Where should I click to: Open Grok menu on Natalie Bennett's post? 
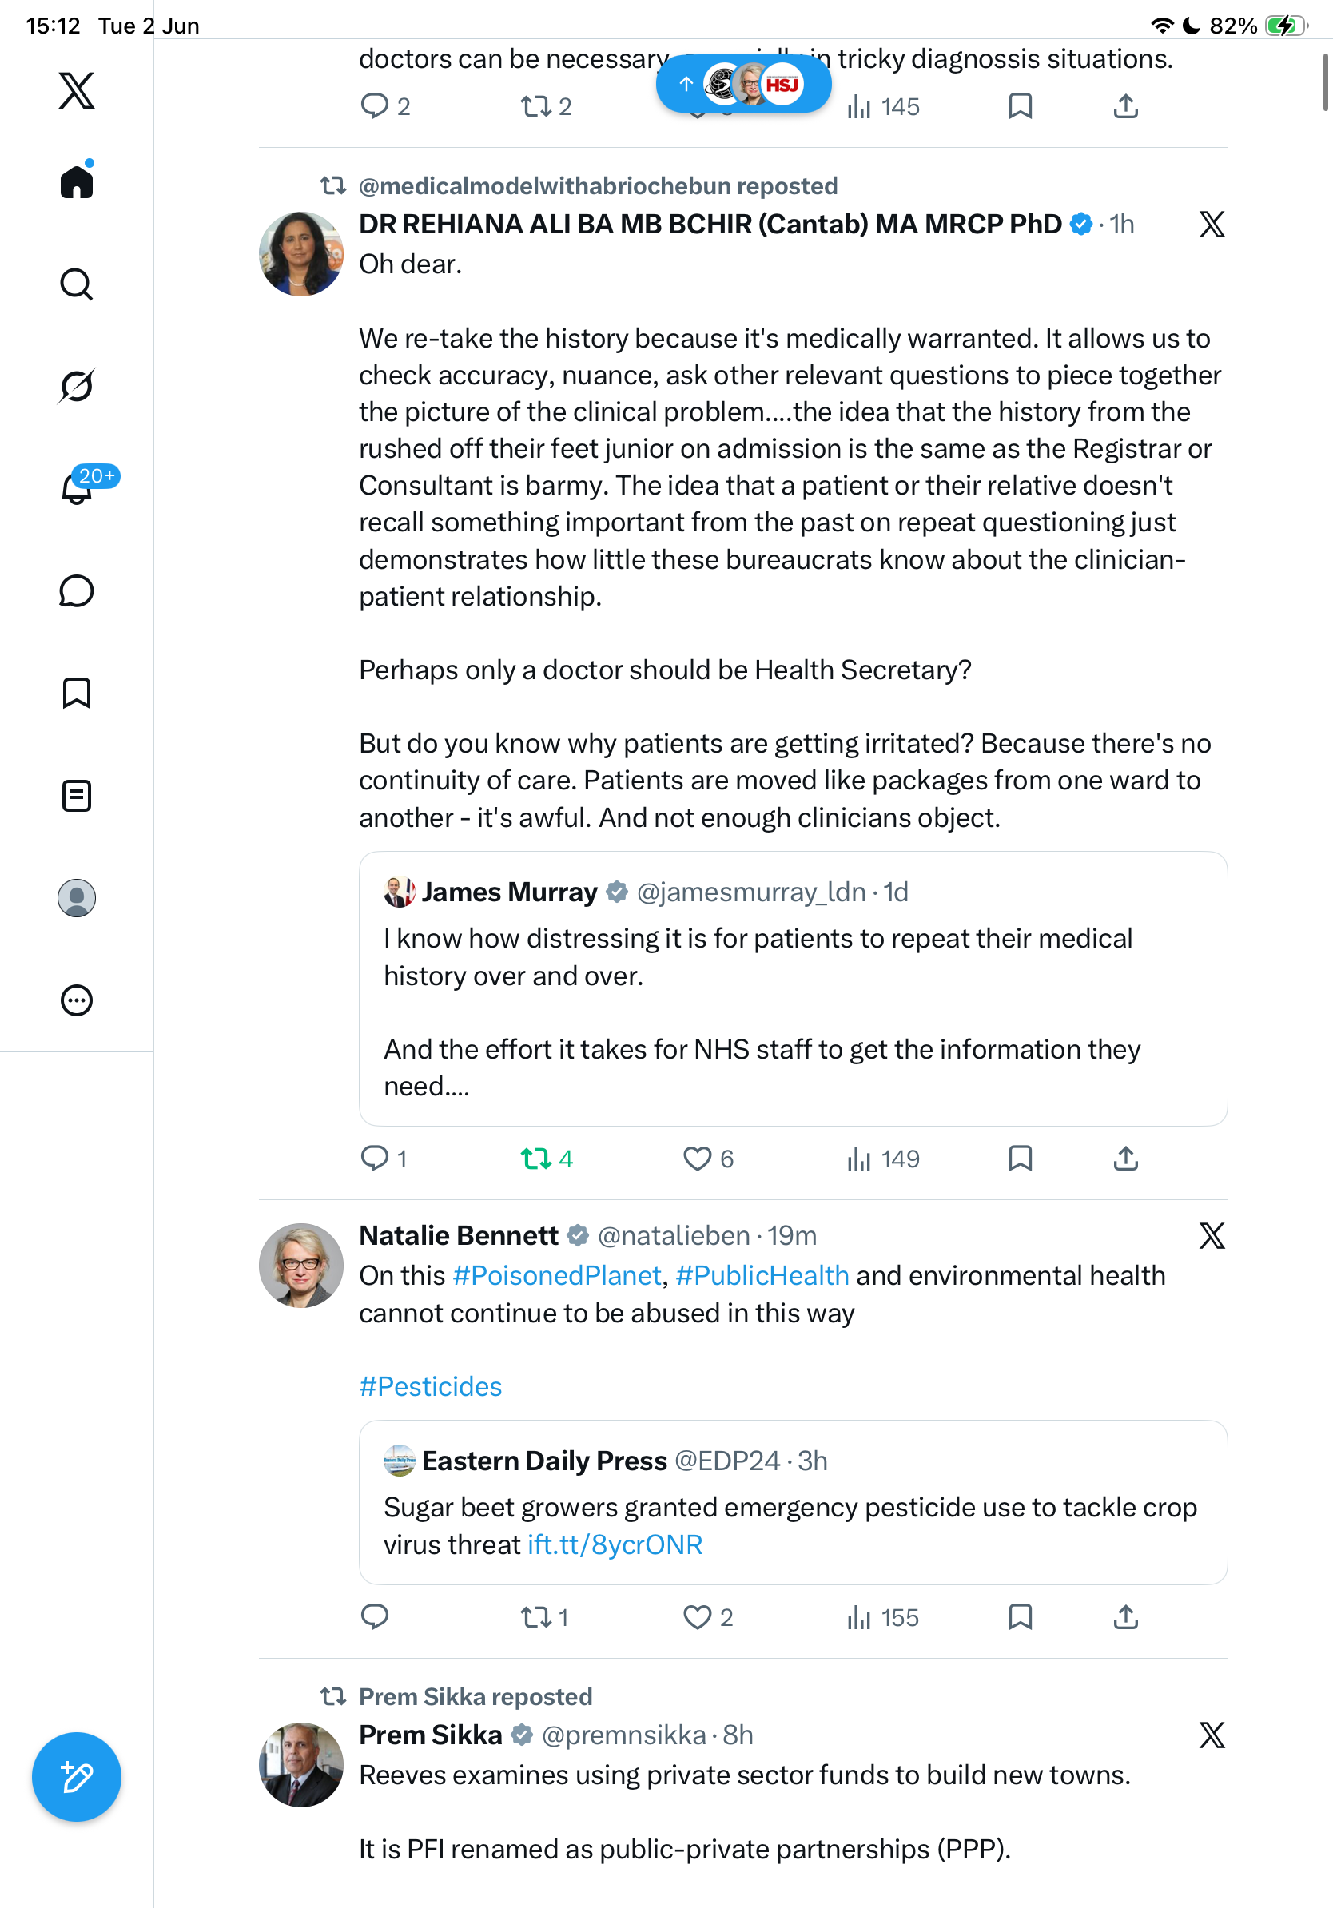1212,1236
